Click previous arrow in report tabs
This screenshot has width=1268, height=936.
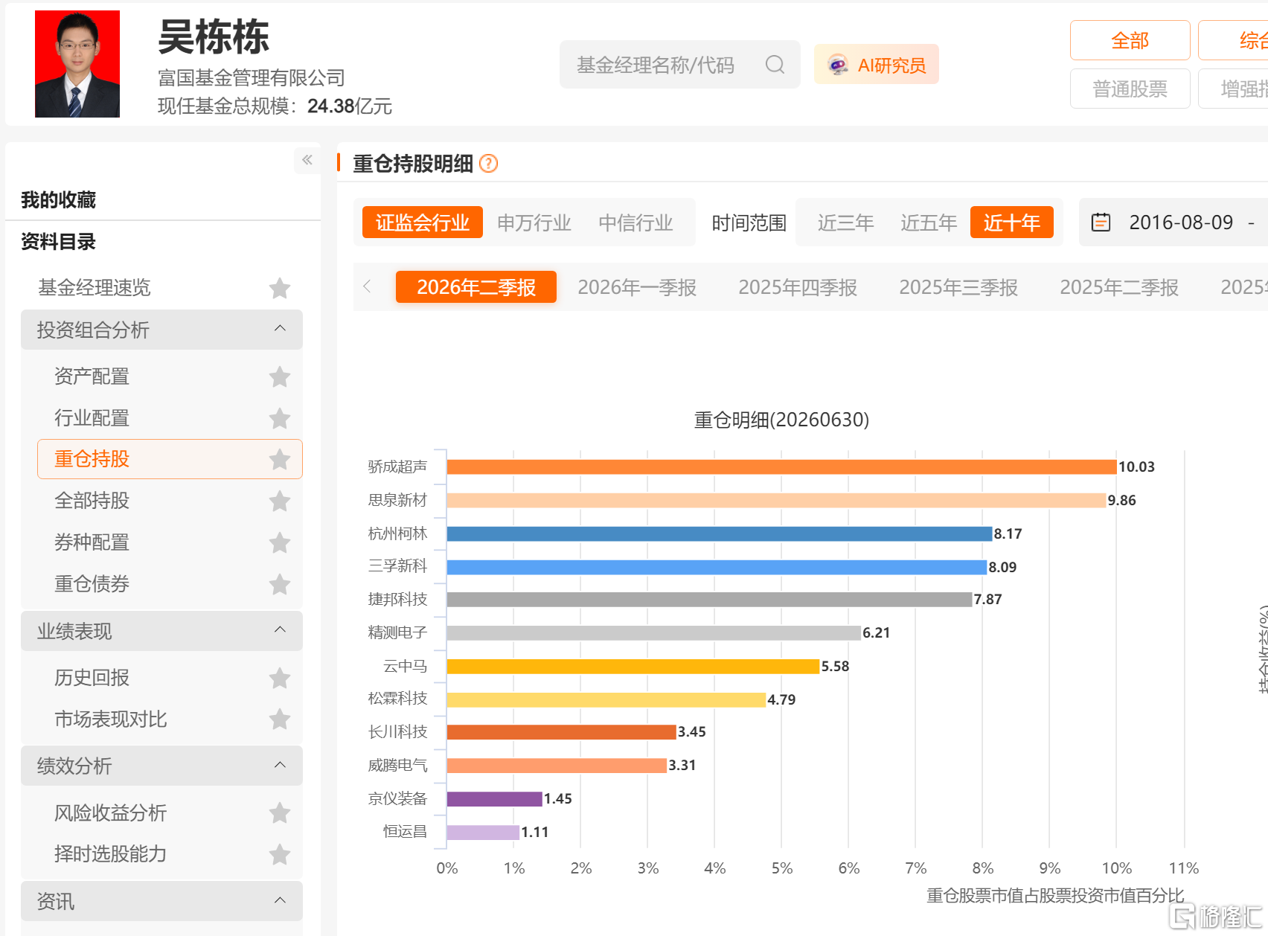point(367,286)
